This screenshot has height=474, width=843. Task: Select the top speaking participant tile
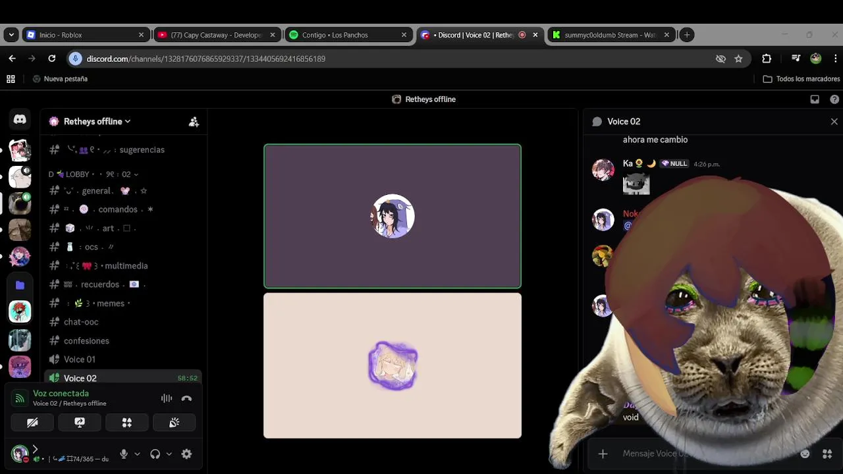(x=393, y=217)
